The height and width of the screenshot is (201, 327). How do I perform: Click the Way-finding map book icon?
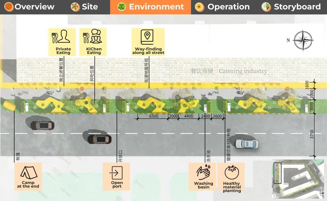[x=147, y=37]
